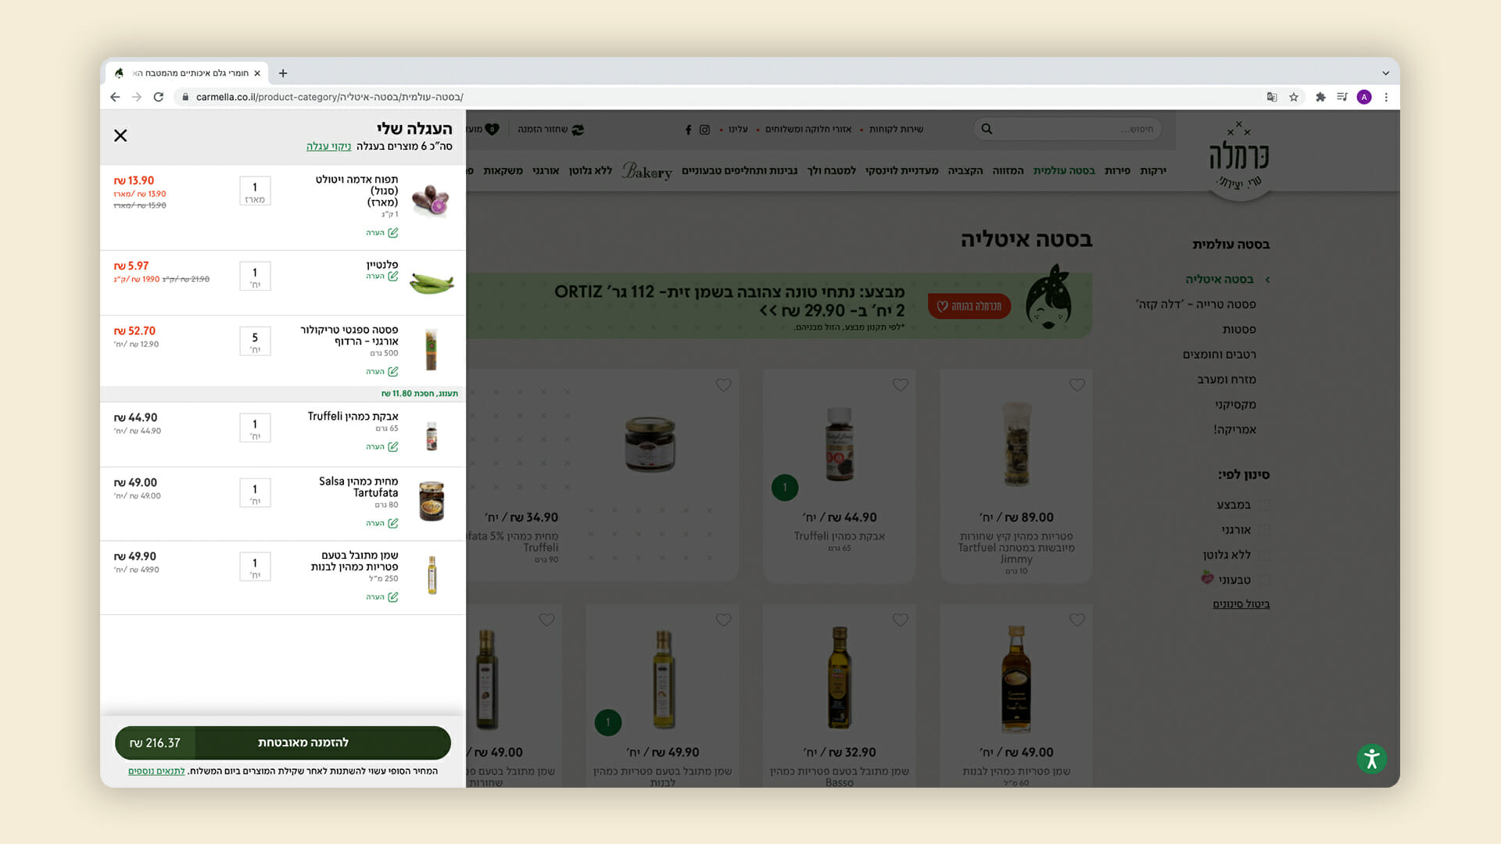This screenshot has height=844, width=1501.
Task: Click the search magnifier icon
Action: [x=987, y=129]
